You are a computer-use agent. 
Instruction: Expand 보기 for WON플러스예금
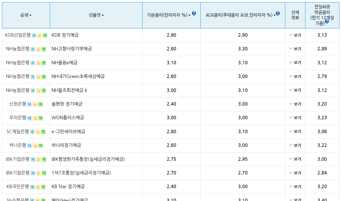(295, 118)
